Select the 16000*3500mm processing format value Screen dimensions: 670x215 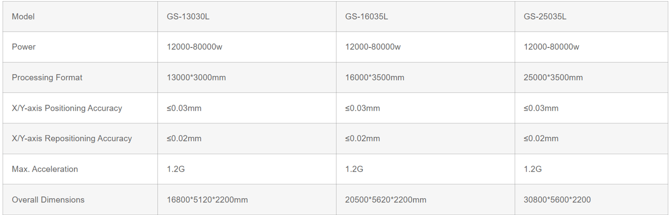coord(375,78)
